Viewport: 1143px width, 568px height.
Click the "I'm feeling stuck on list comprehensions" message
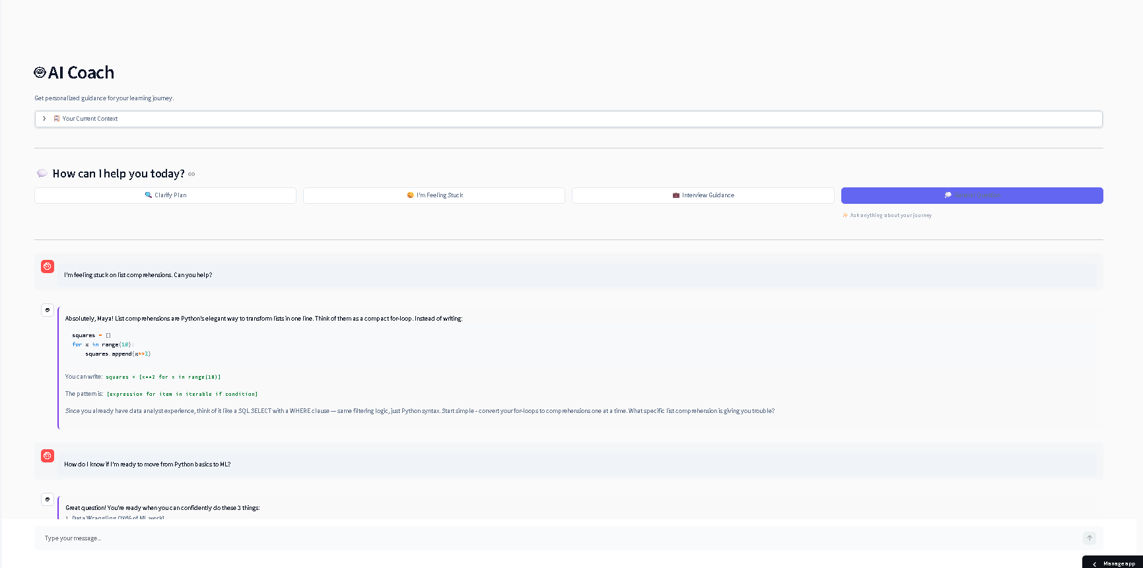138,275
